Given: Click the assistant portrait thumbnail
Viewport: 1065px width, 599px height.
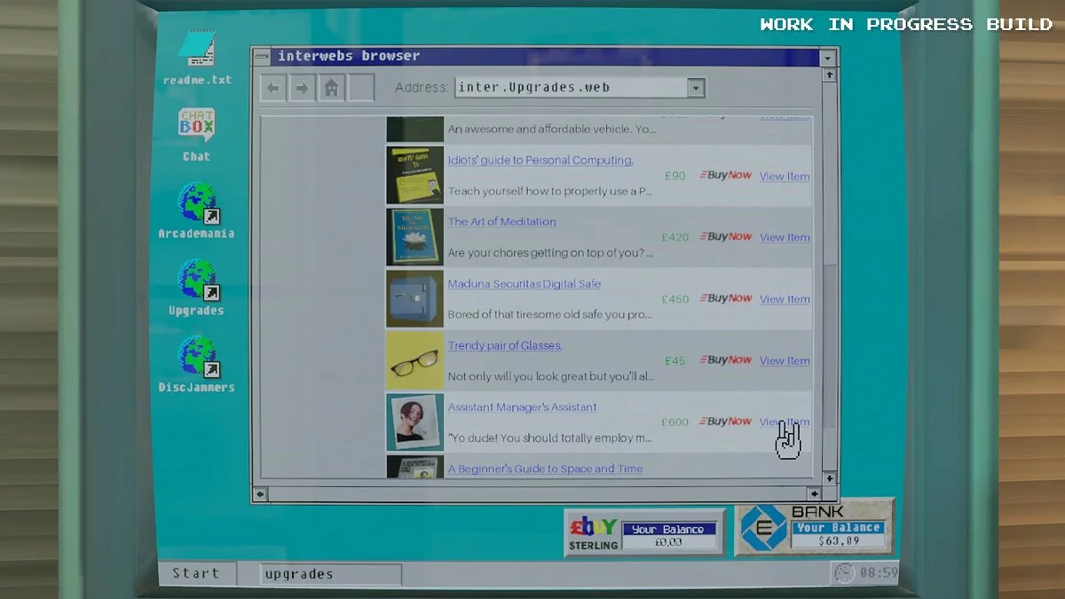Looking at the screenshot, I should [414, 422].
